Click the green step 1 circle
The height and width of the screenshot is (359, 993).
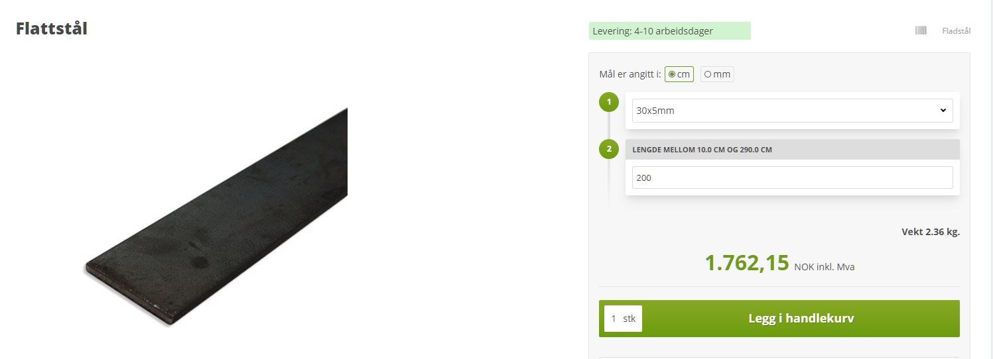[609, 103]
